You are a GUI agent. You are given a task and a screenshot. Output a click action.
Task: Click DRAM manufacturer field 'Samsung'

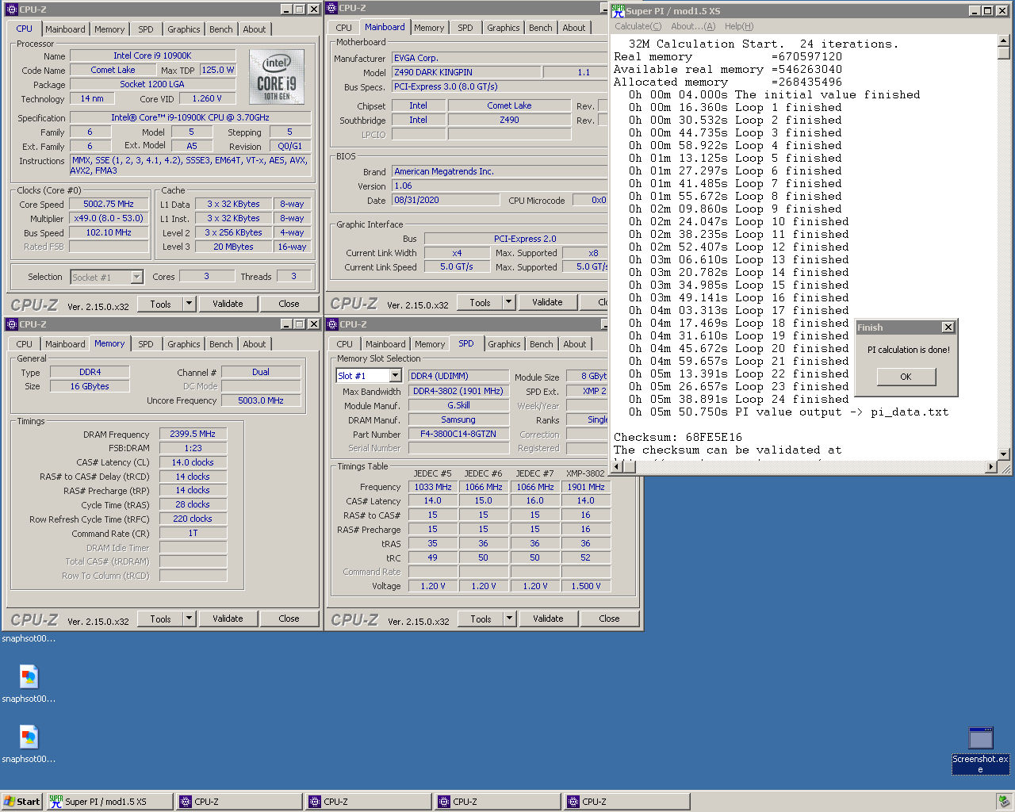458,419
